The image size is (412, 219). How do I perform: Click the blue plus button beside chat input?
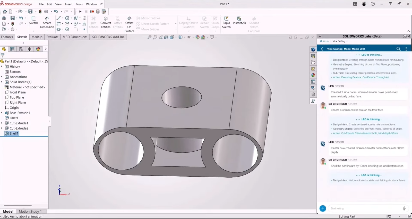click(x=323, y=208)
